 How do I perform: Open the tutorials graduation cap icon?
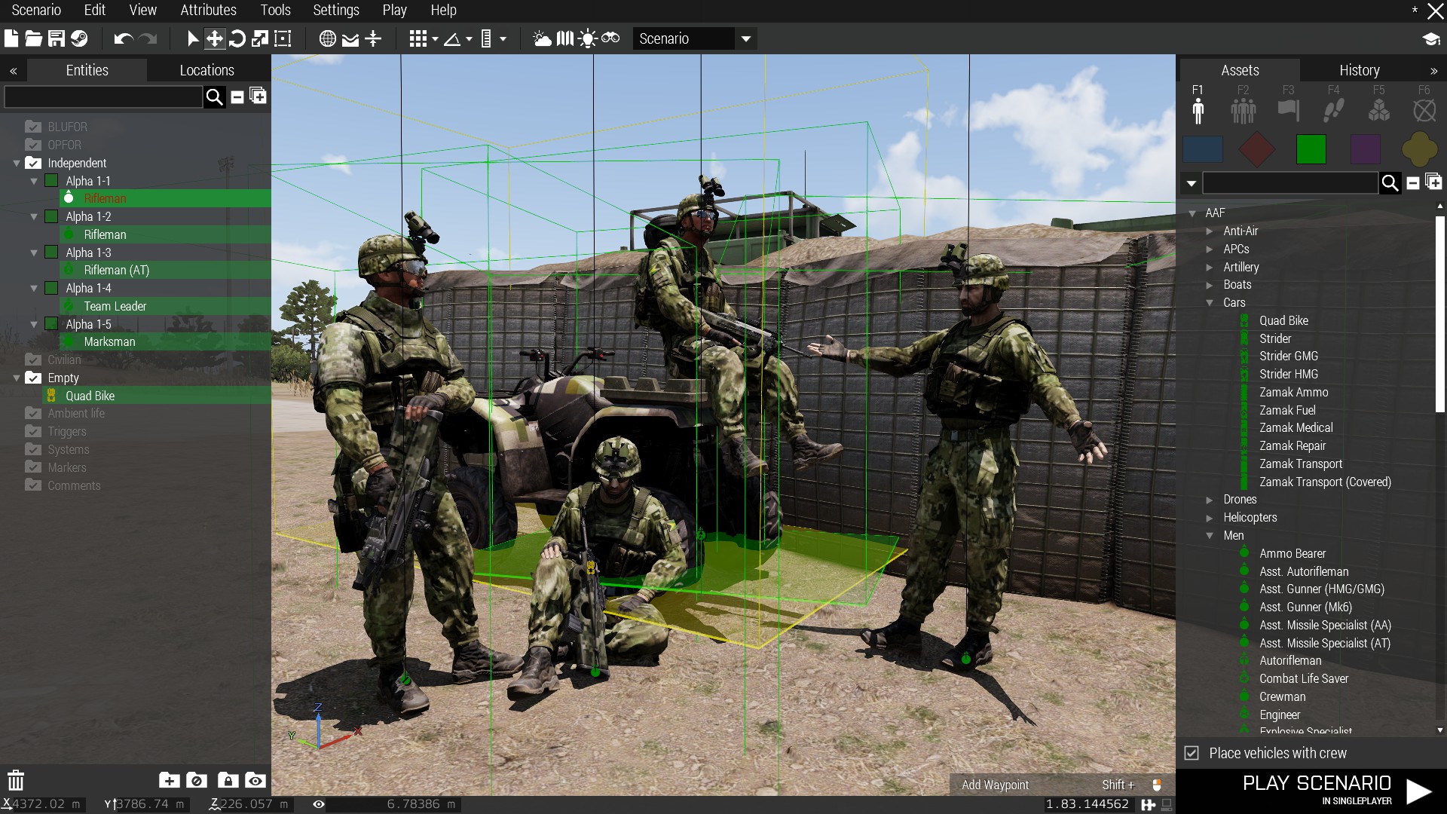pos(1430,39)
